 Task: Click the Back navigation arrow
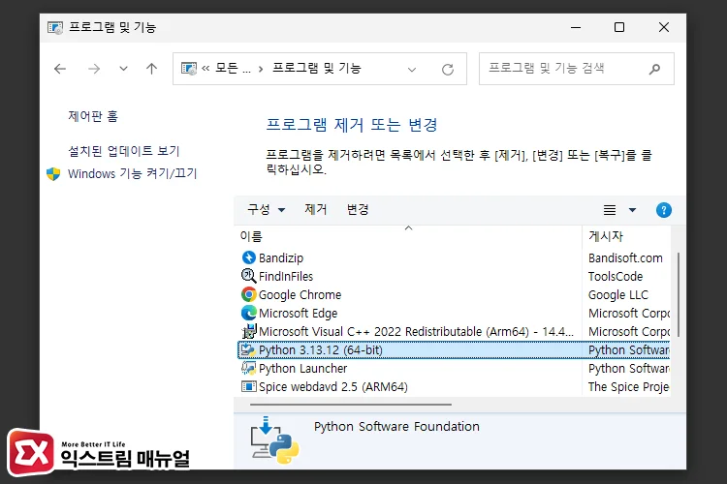tap(60, 69)
